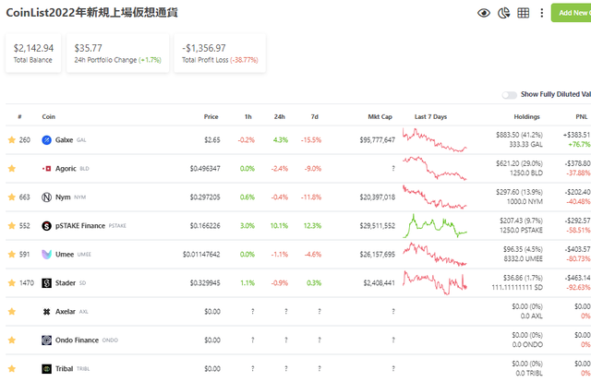Click the Axelar coin logo
591x382 pixels.
point(46,312)
